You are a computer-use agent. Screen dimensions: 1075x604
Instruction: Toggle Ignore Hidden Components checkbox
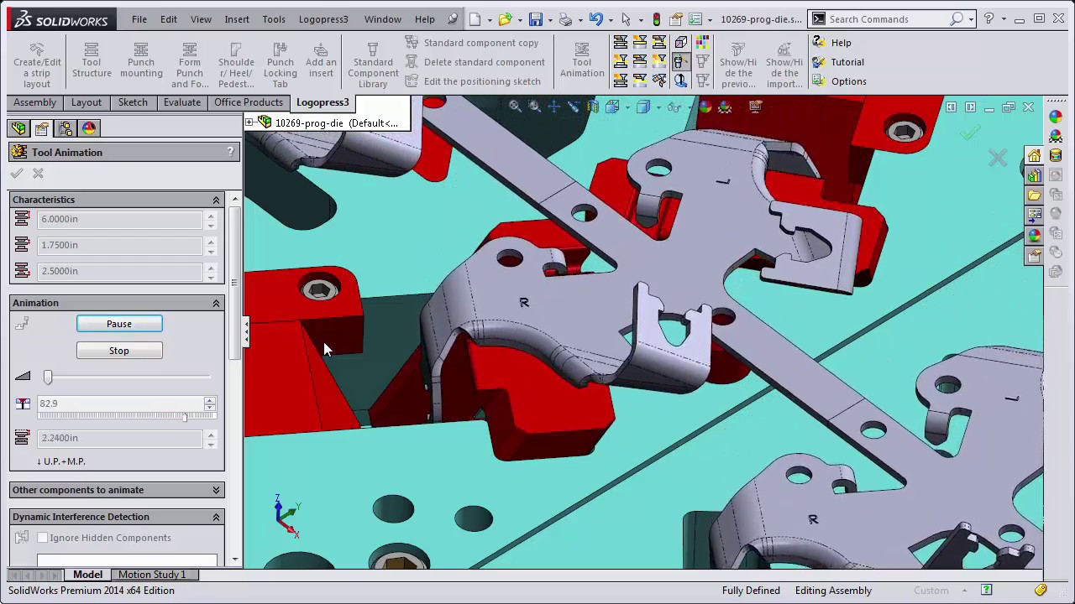coord(42,538)
